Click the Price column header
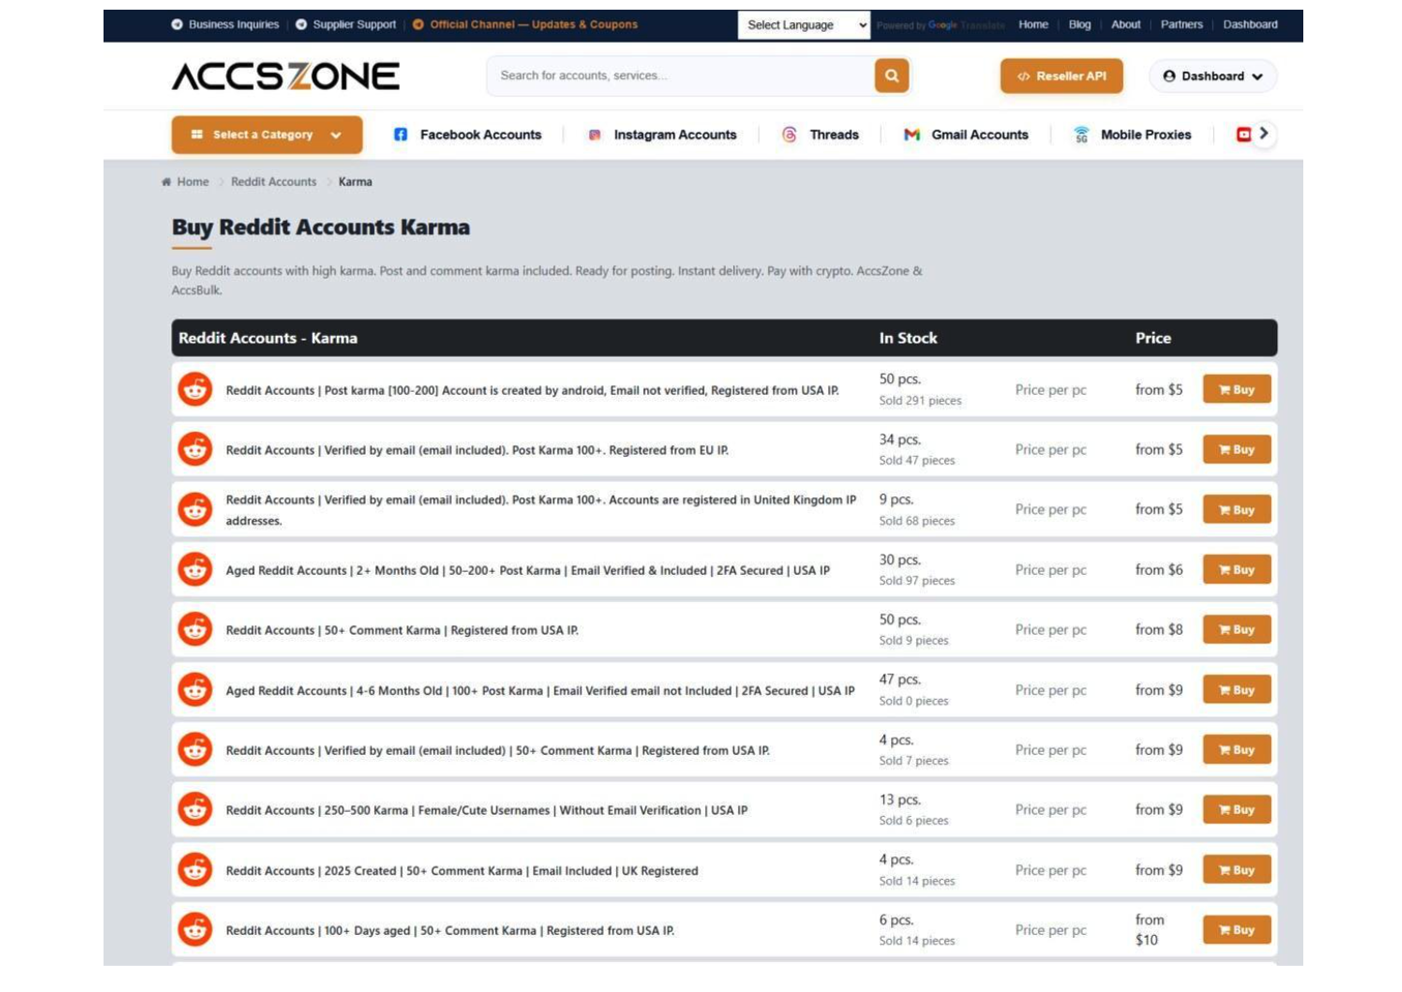 [1153, 338]
